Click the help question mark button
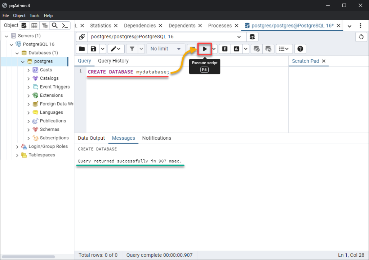This screenshot has height=260, width=369. [x=300, y=49]
